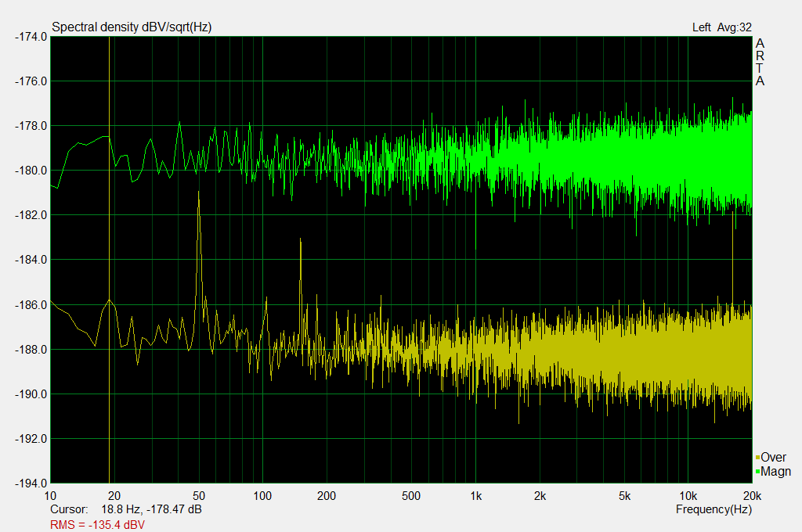Image resolution: width=802 pixels, height=532 pixels.
Task: Click the yellow Over legend swatch
Action: coord(757,458)
